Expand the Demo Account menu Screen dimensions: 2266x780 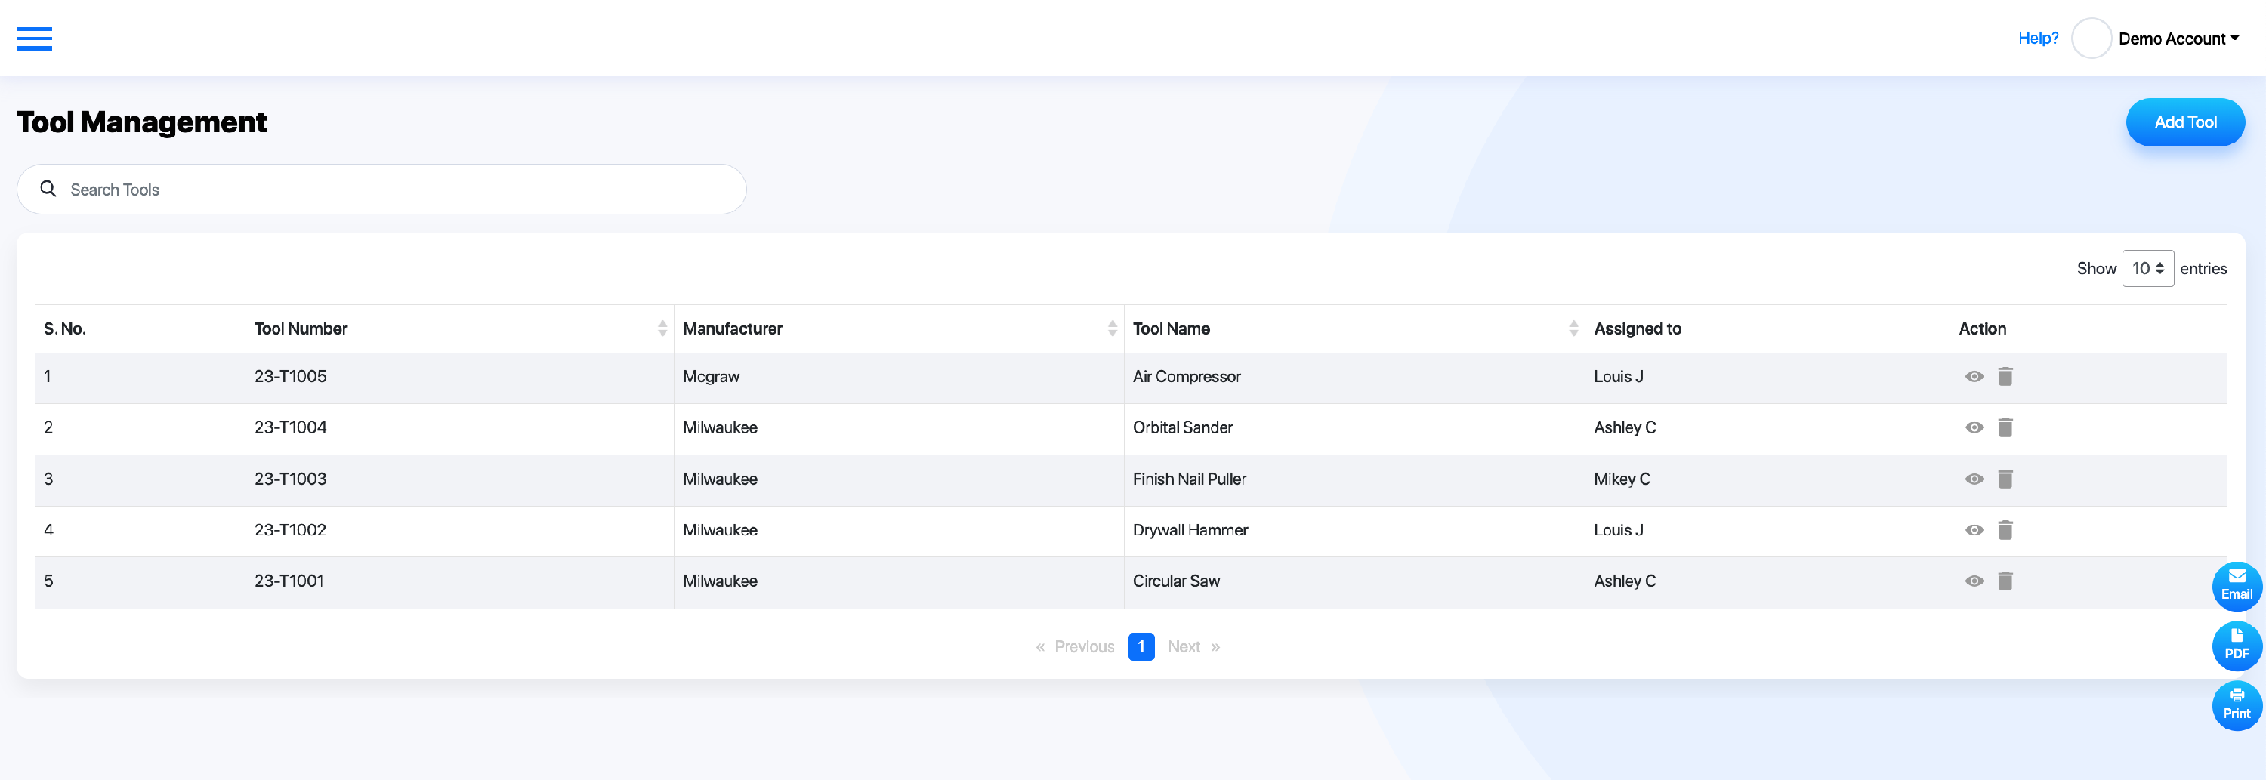(2178, 39)
